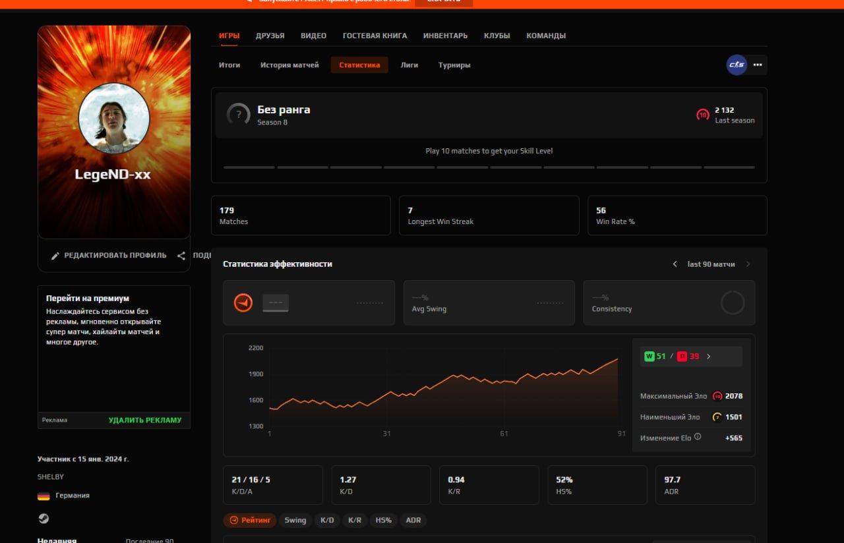Select the HS% chart filter
Image resolution: width=844 pixels, height=543 pixels.
pyautogui.click(x=384, y=521)
